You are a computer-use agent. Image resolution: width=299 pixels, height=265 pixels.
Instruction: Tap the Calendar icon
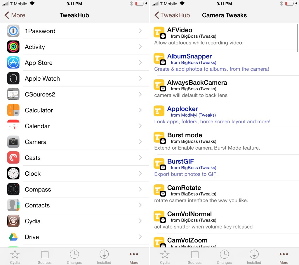13,126
